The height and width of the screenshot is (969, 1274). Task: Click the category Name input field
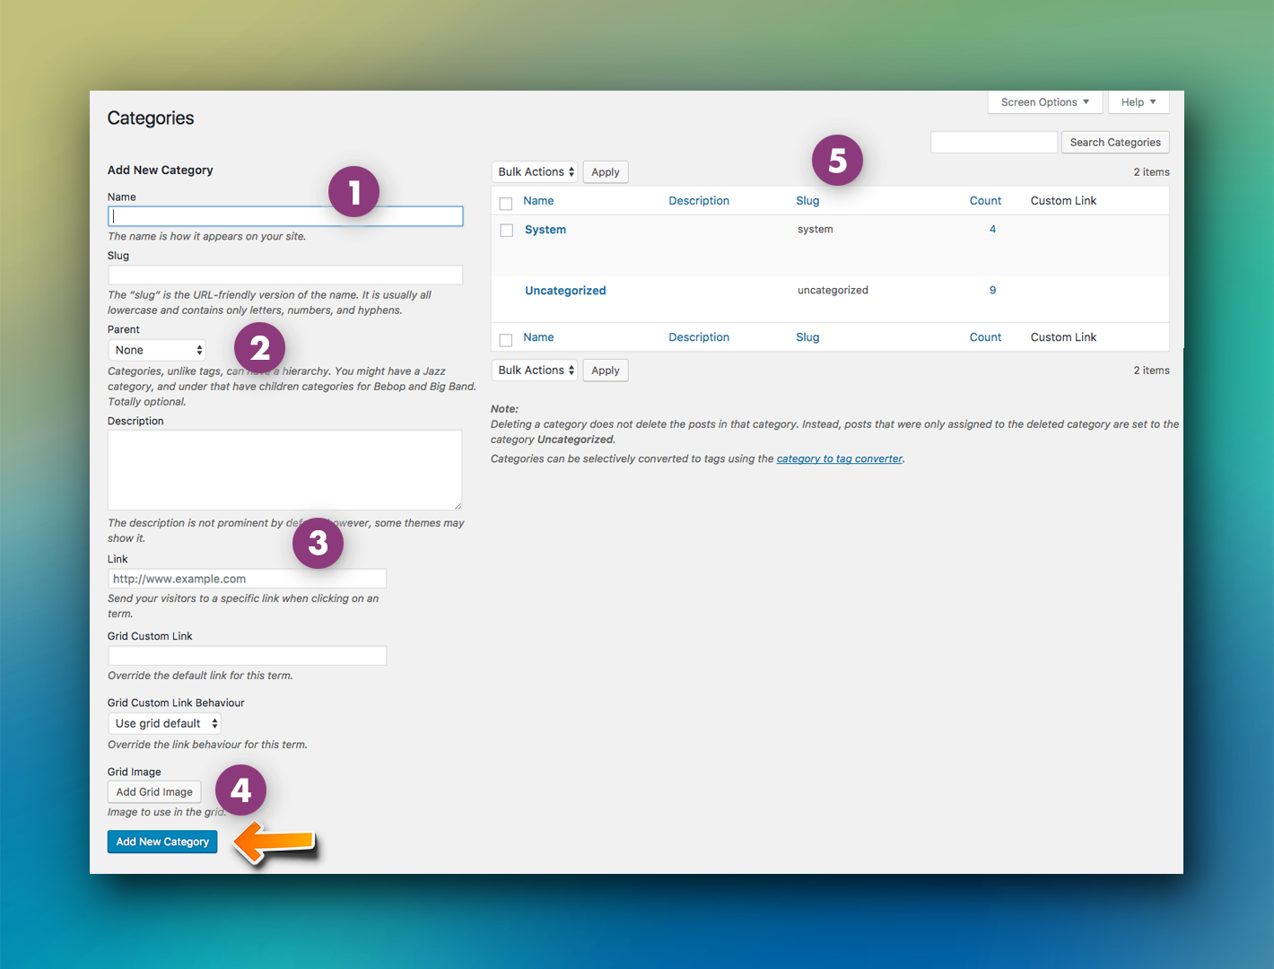pos(285,216)
